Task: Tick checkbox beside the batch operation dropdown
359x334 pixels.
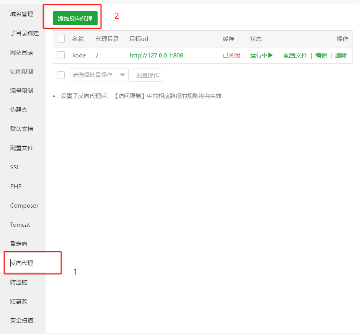Action: tap(61, 75)
